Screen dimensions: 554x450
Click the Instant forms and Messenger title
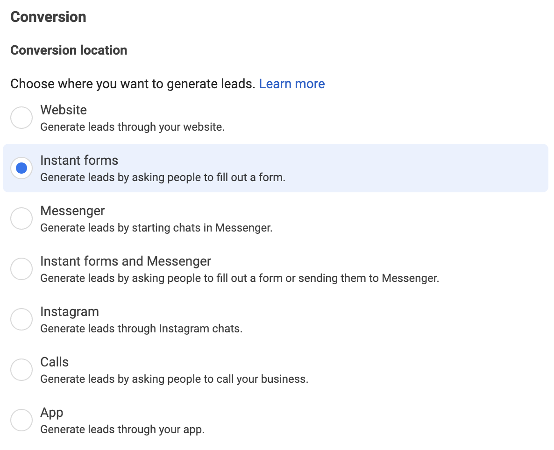(x=126, y=261)
